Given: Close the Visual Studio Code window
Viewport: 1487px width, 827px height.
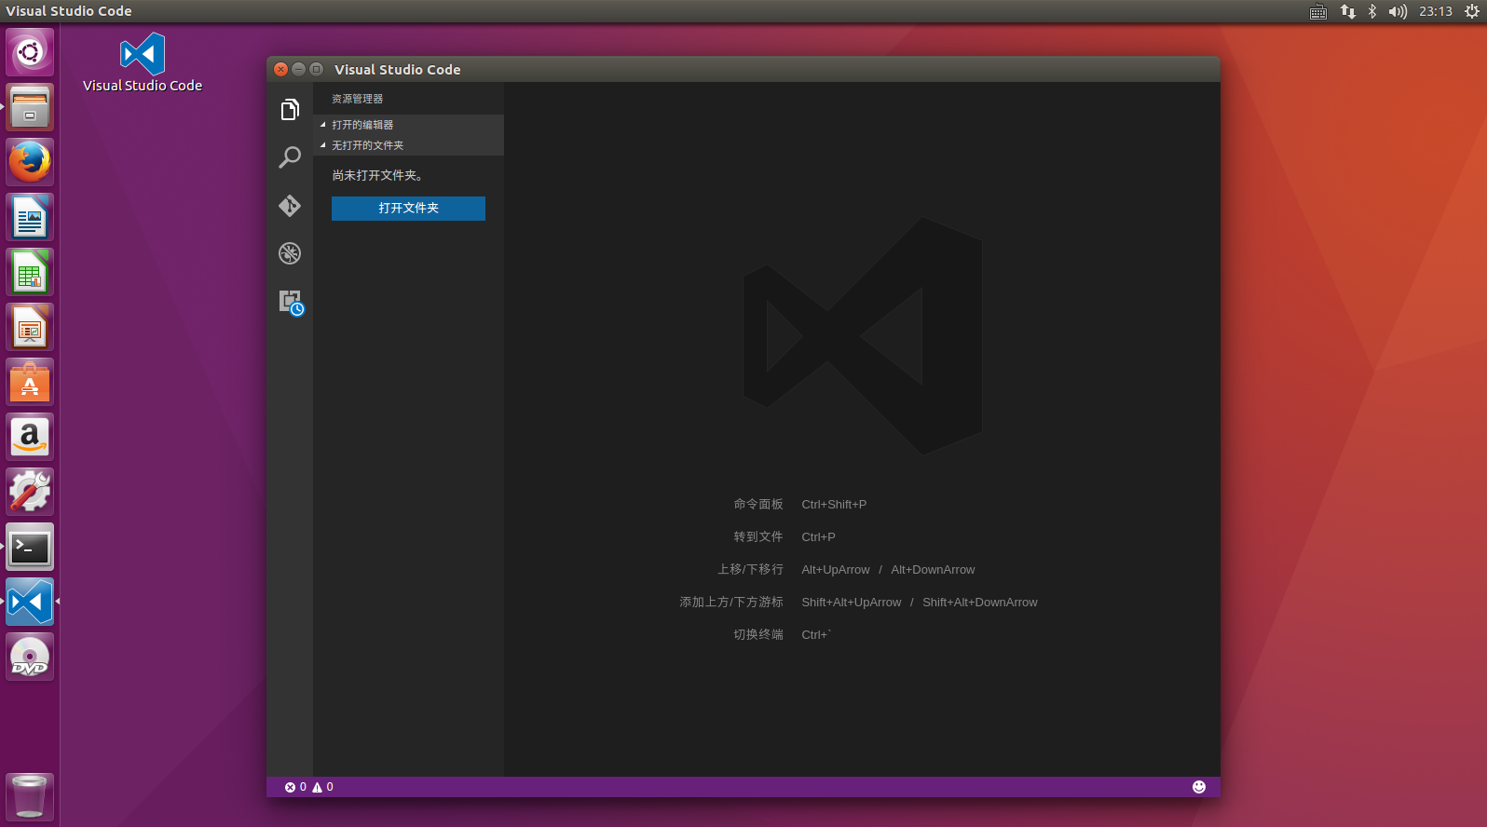Looking at the screenshot, I should tap(281, 69).
